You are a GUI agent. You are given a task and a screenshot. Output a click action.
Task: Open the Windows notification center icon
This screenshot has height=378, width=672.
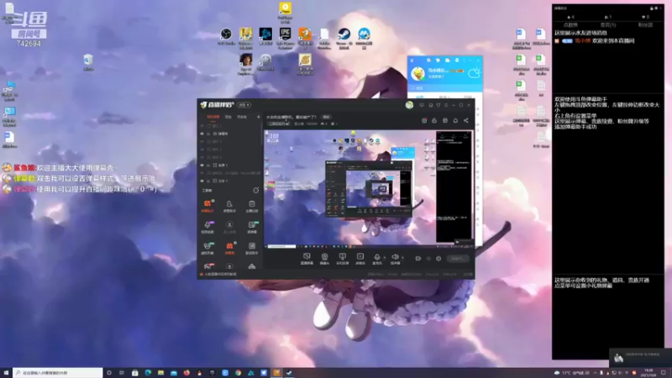(664, 373)
